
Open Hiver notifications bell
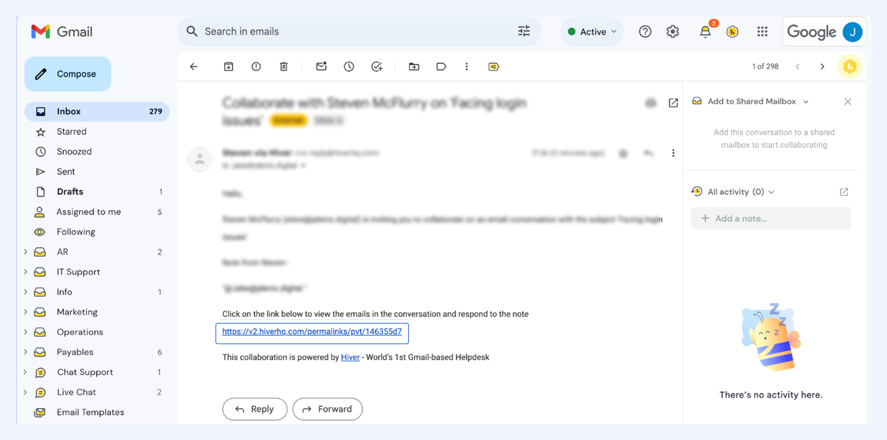click(x=706, y=32)
